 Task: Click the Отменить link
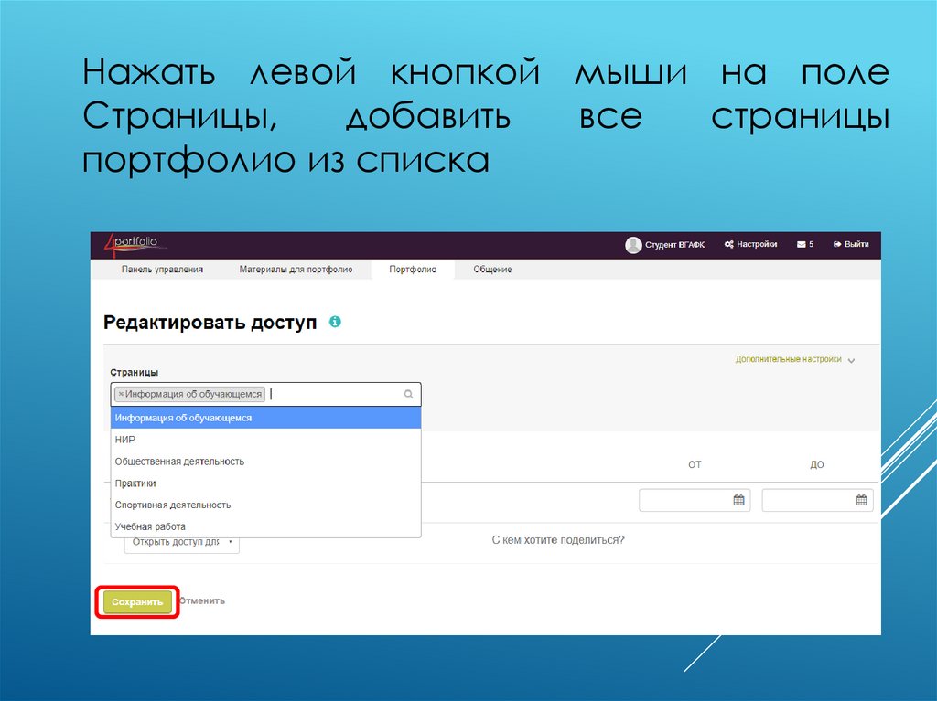tap(202, 600)
